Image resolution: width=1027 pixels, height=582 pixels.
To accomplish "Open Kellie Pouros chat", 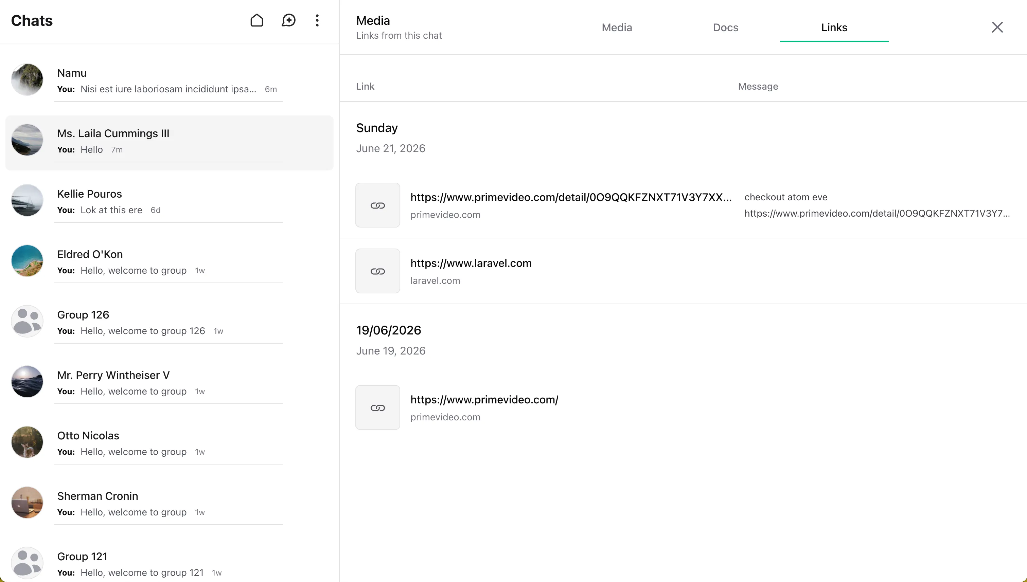I will (x=169, y=203).
